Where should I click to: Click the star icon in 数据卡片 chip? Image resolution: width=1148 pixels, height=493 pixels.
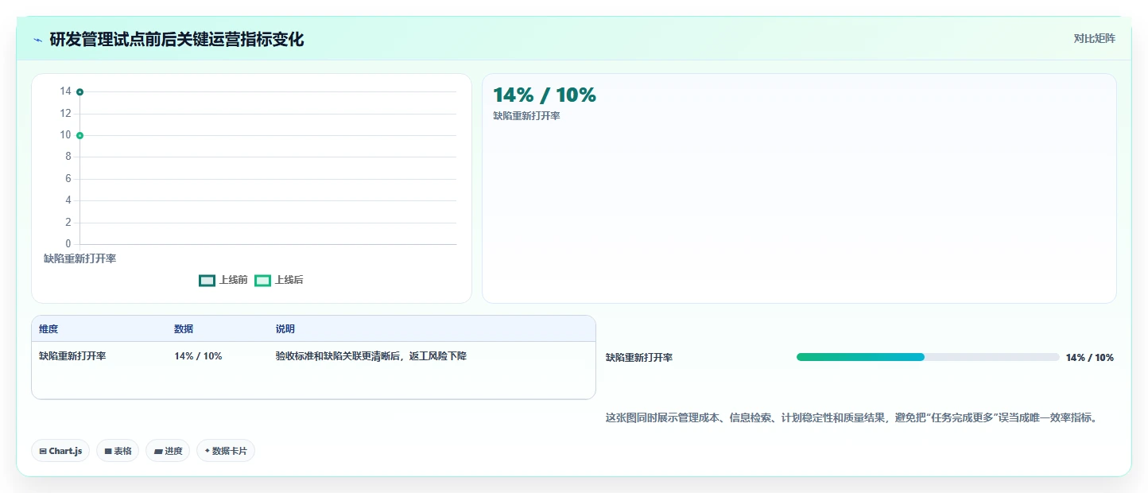pyautogui.click(x=207, y=451)
